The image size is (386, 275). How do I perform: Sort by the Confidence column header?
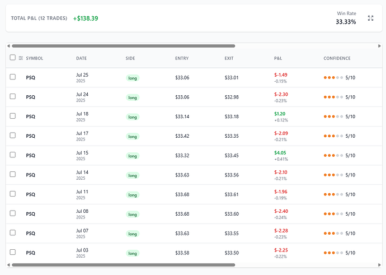(x=337, y=58)
